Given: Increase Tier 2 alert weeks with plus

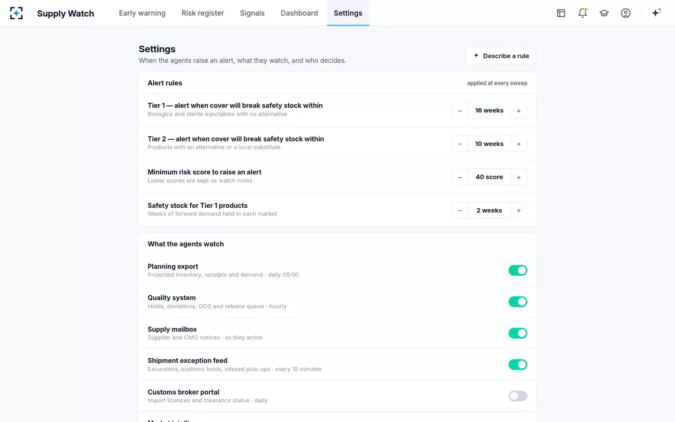Looking at the screenshot, I should 519,144.
